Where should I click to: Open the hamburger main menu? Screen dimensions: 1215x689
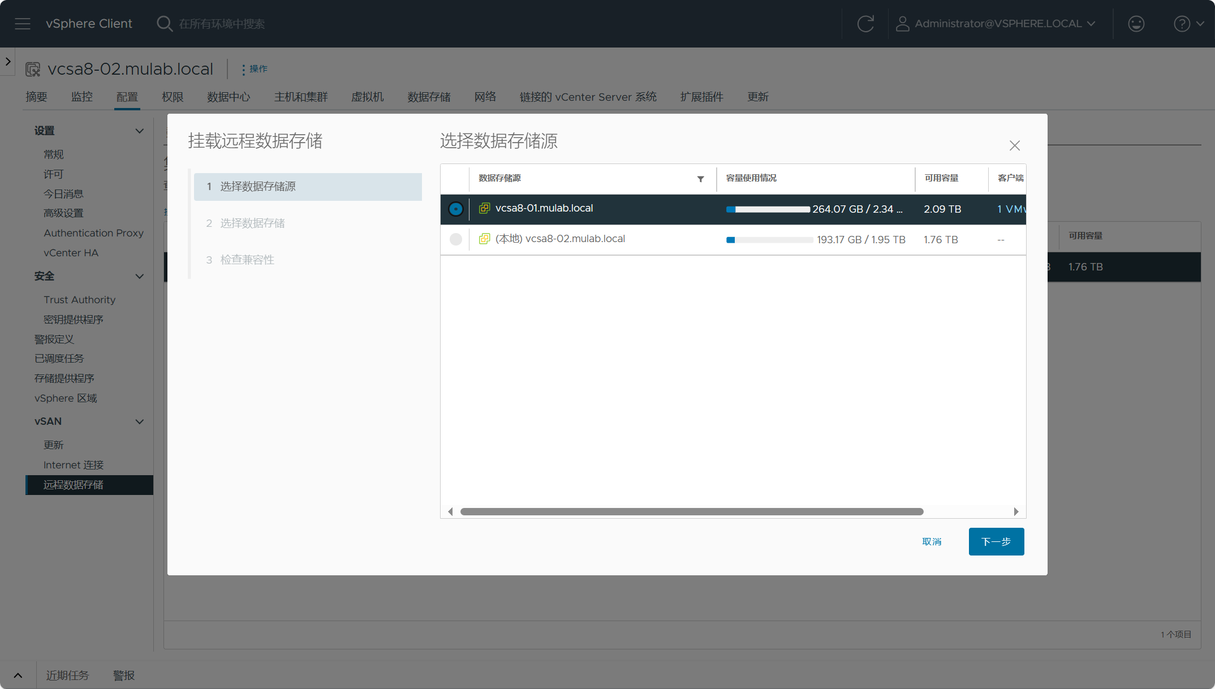click(23, 24)
